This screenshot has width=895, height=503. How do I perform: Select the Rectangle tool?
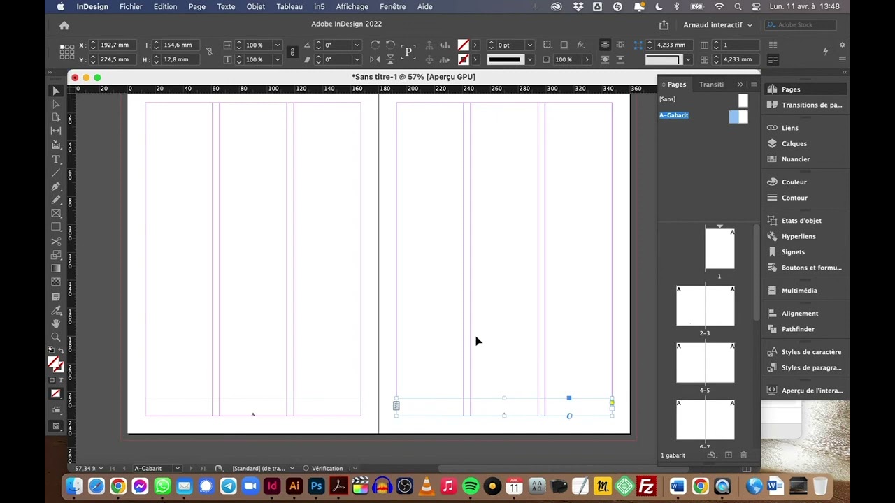point(56,228)
